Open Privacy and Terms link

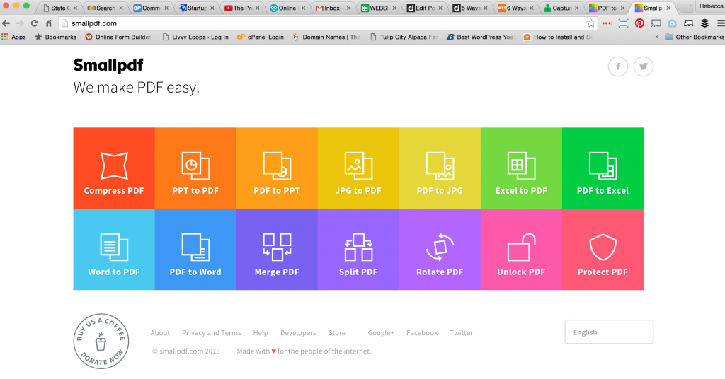[x=211, y=333]
